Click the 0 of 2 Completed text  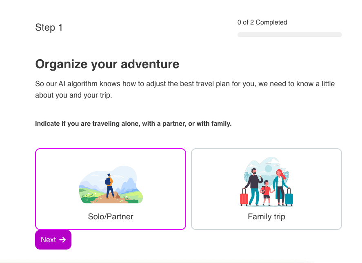(x=262, y=22)
